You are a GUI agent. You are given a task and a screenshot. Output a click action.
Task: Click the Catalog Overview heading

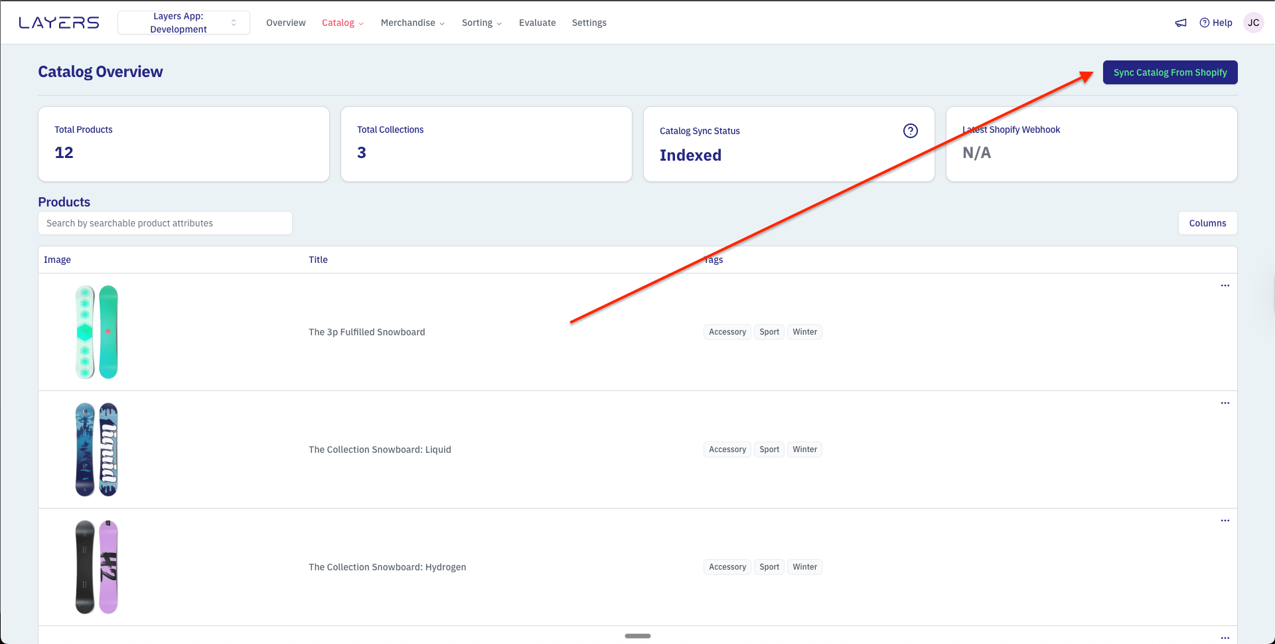(100, 72)
